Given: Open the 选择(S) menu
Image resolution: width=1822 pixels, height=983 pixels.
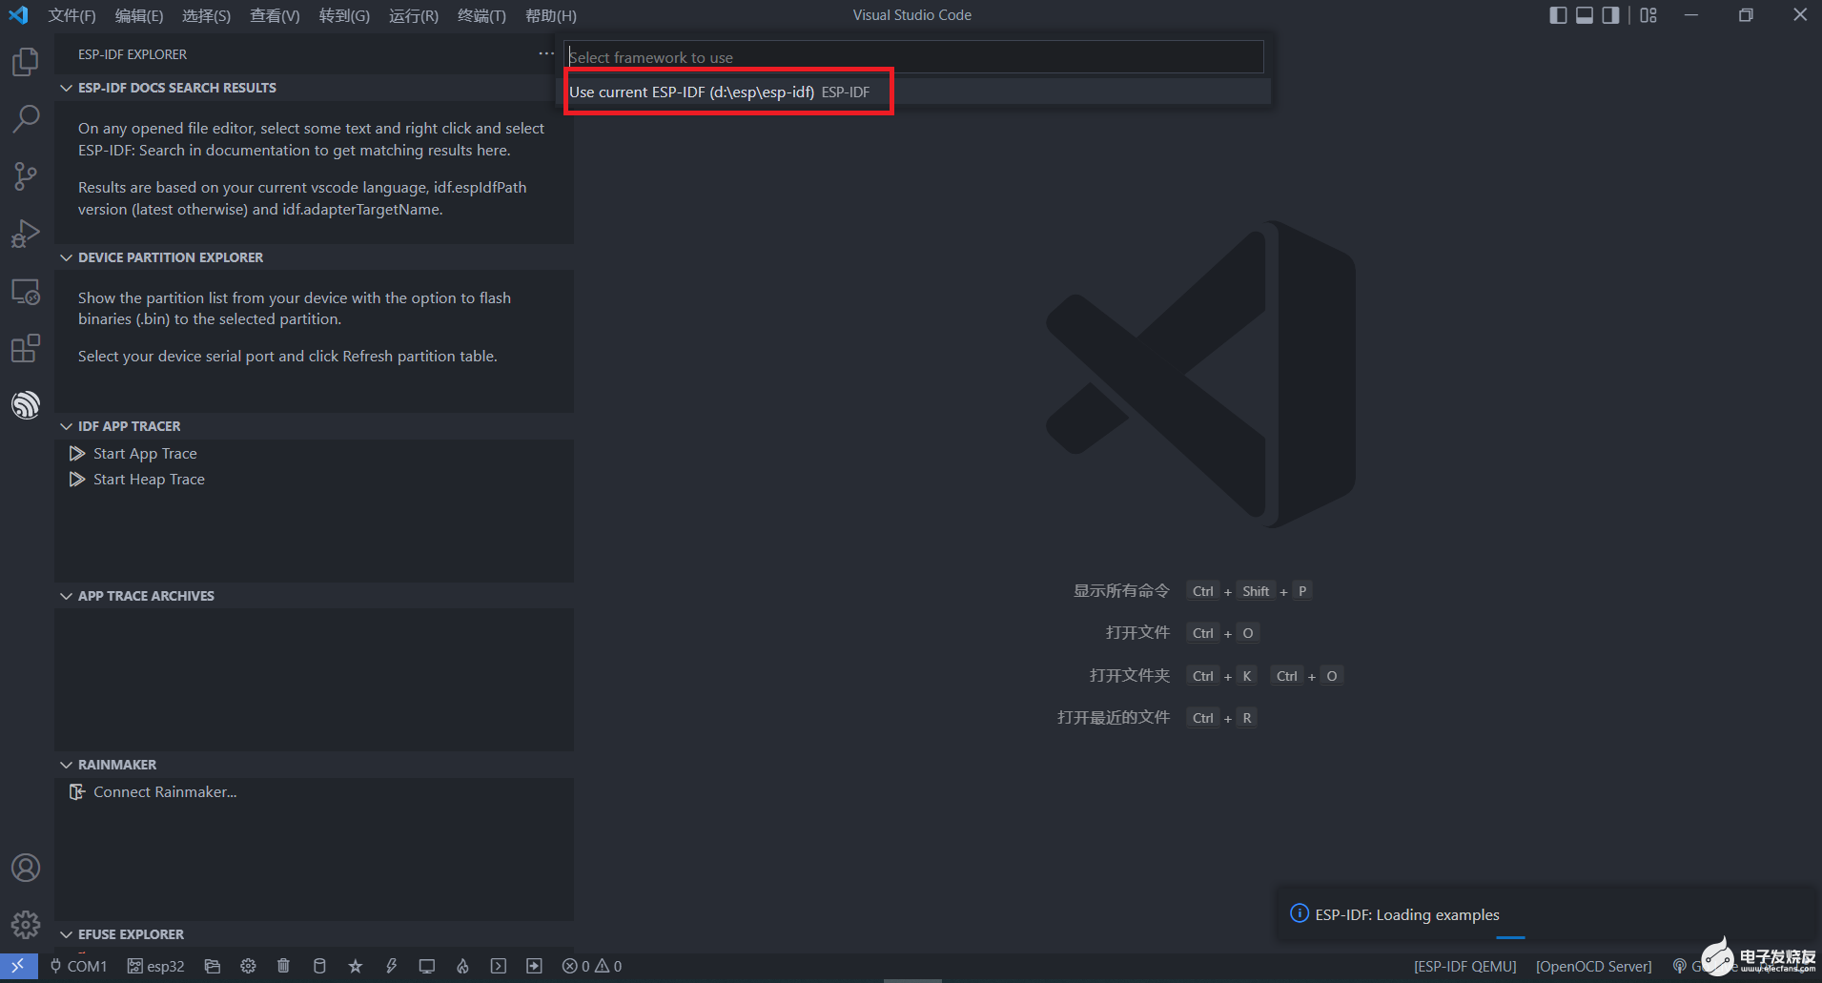Looking at the screenshot, I should coord(206,15).
